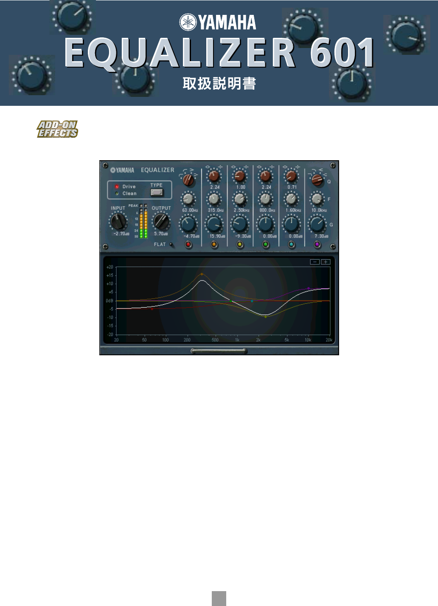
Task: Click the low band filter type selector knob
Action: coord(188,180)
